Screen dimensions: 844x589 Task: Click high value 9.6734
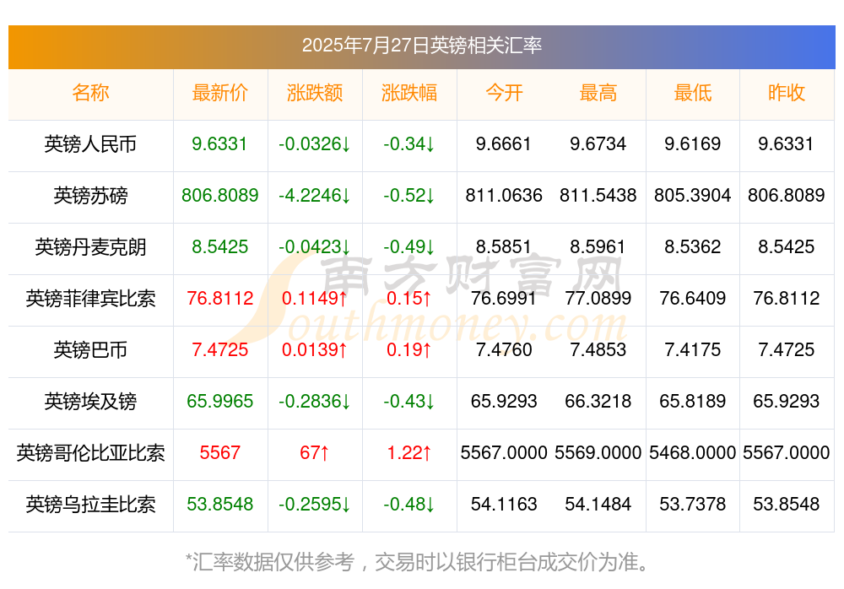point(598,143)
